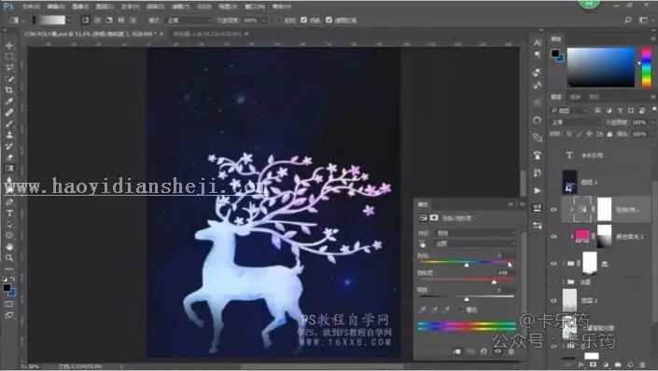The width and height of the screenshot is (658, 371).
Task: Open the gradient Mode (模式) dropdown
Action: pos(190,21)
